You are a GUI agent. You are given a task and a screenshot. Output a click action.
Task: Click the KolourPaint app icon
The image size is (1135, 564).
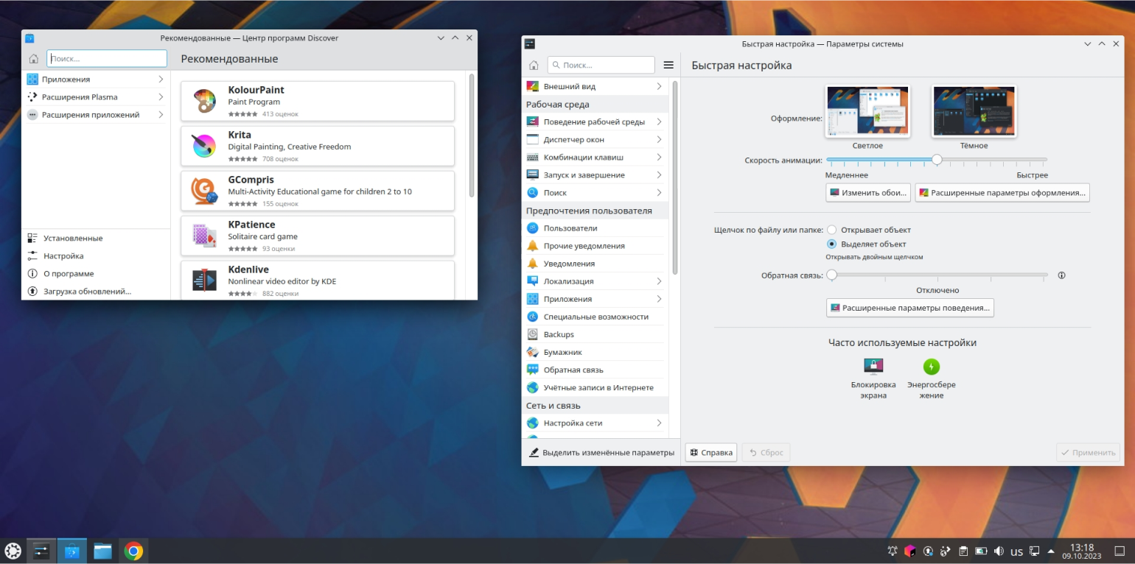(x=203, y=102)
